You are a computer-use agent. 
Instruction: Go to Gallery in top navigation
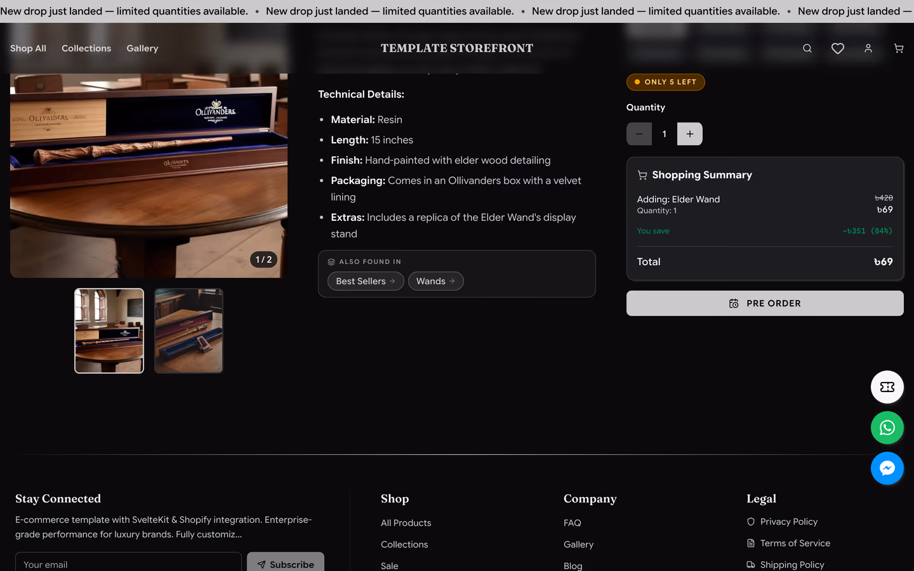142,48
